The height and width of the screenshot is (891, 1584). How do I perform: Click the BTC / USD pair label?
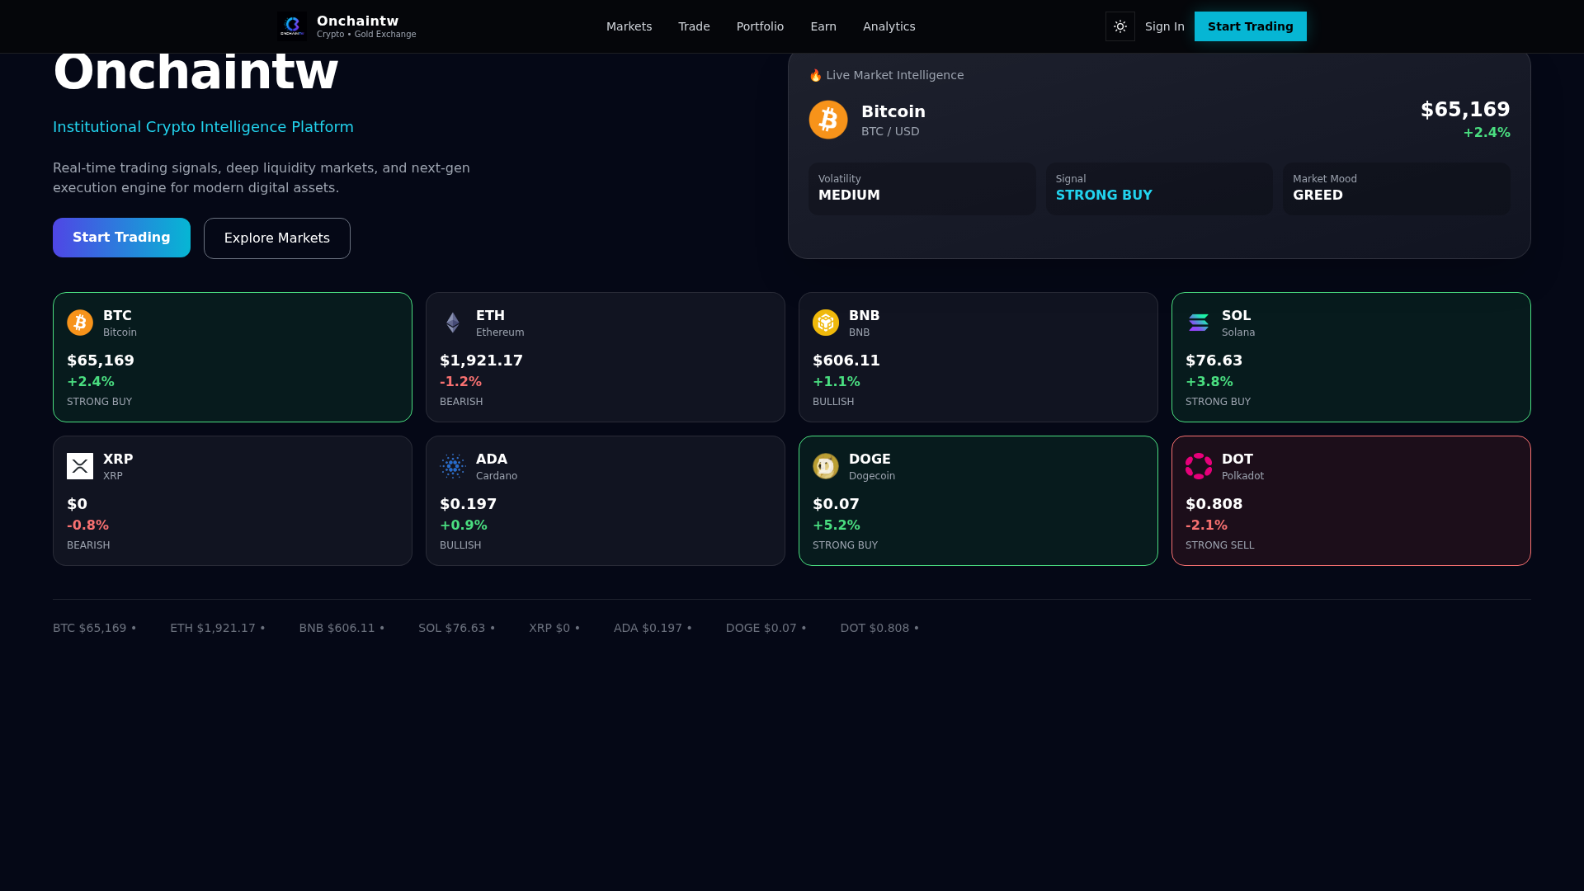tap(890, 131)
